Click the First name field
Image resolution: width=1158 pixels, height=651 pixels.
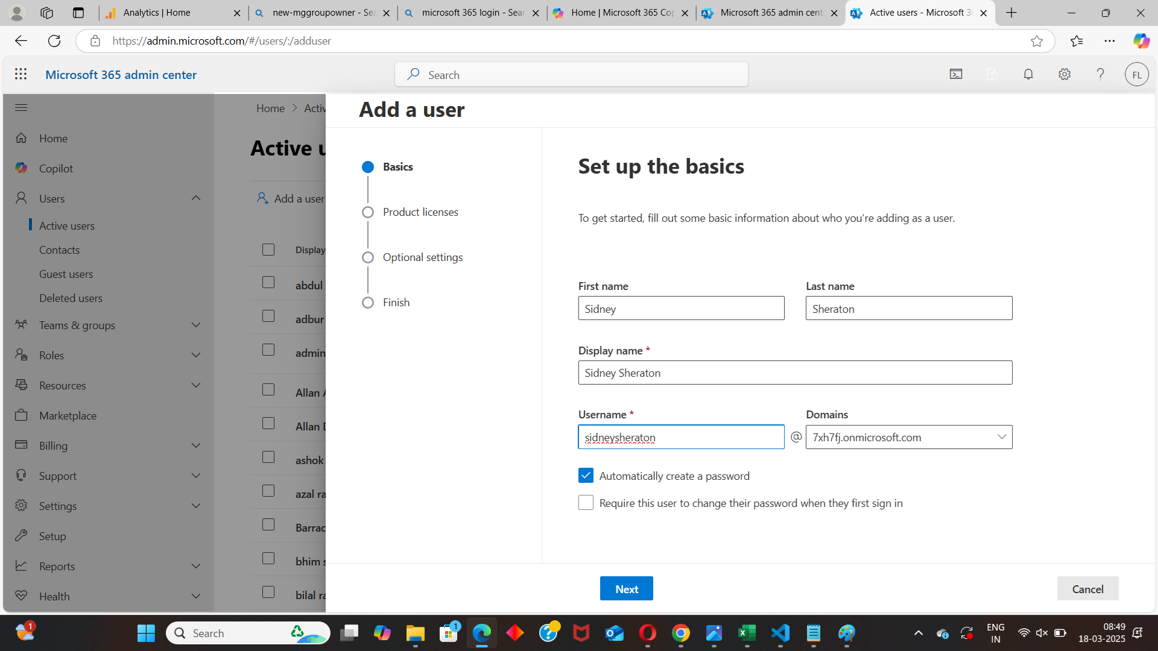[681, 308]
